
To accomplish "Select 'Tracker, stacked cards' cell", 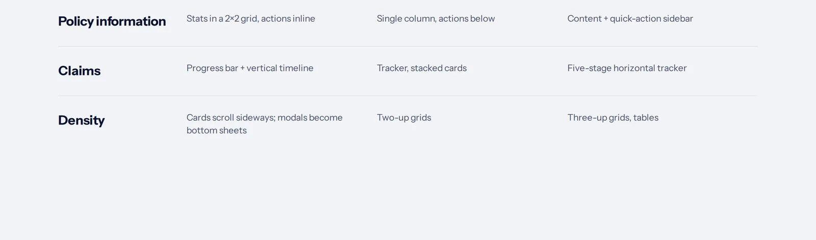I will [x=422, y=68].
